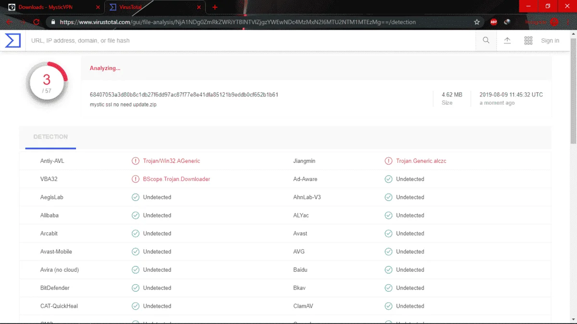Click the checkmark icon in the AVG row
Screen dimensions: 577x324
pyautogui.click(x=389, y=252)
